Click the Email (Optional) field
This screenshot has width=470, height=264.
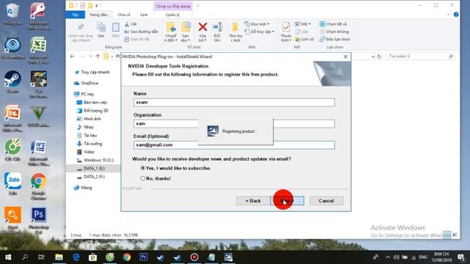(x=234, y=145)
